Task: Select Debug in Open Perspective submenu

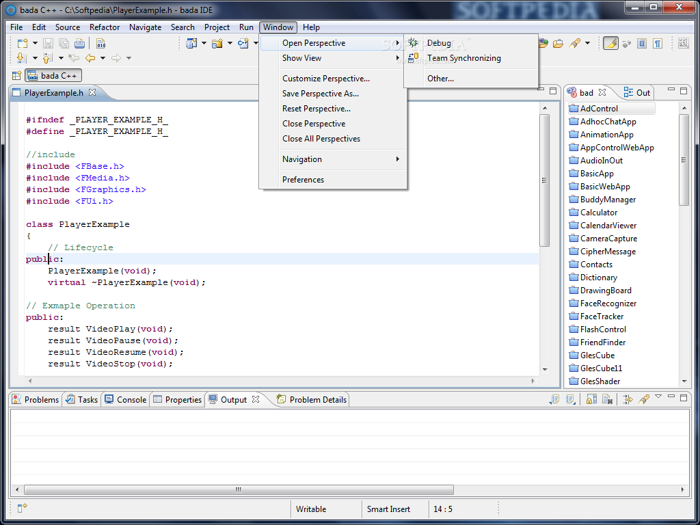Action: click(x=471, y=43)
